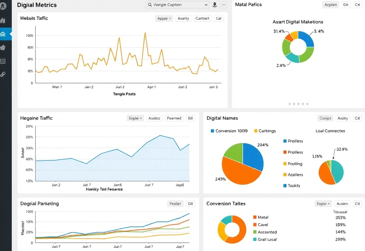Click the microphone icon beside search box
365x251 pixels.
tap(215, 5)
